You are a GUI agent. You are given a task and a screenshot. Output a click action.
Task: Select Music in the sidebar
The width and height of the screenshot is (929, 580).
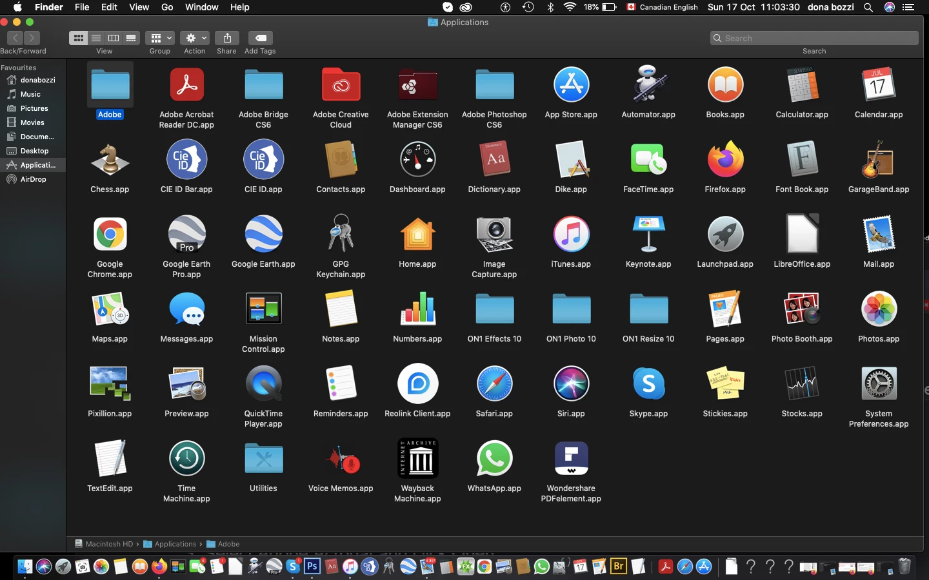point(33,94)
